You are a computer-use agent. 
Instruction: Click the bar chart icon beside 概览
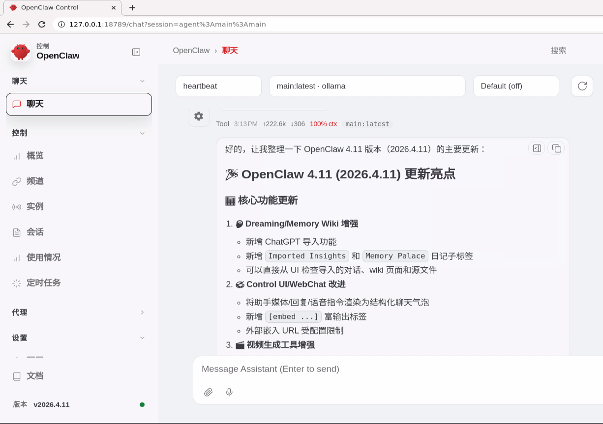(x=17, y=156)
